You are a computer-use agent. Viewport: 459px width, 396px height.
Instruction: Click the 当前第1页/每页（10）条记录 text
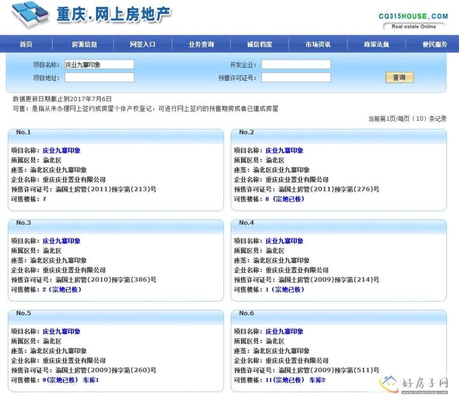(x=407, y=118)
